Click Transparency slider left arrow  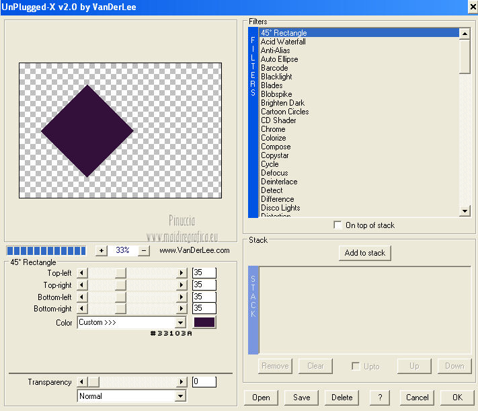(82, 381)
